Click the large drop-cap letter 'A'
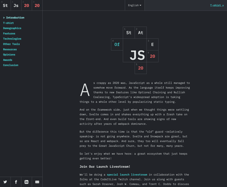Viewport: 227px width, 187px height. (x=85, y=90)
